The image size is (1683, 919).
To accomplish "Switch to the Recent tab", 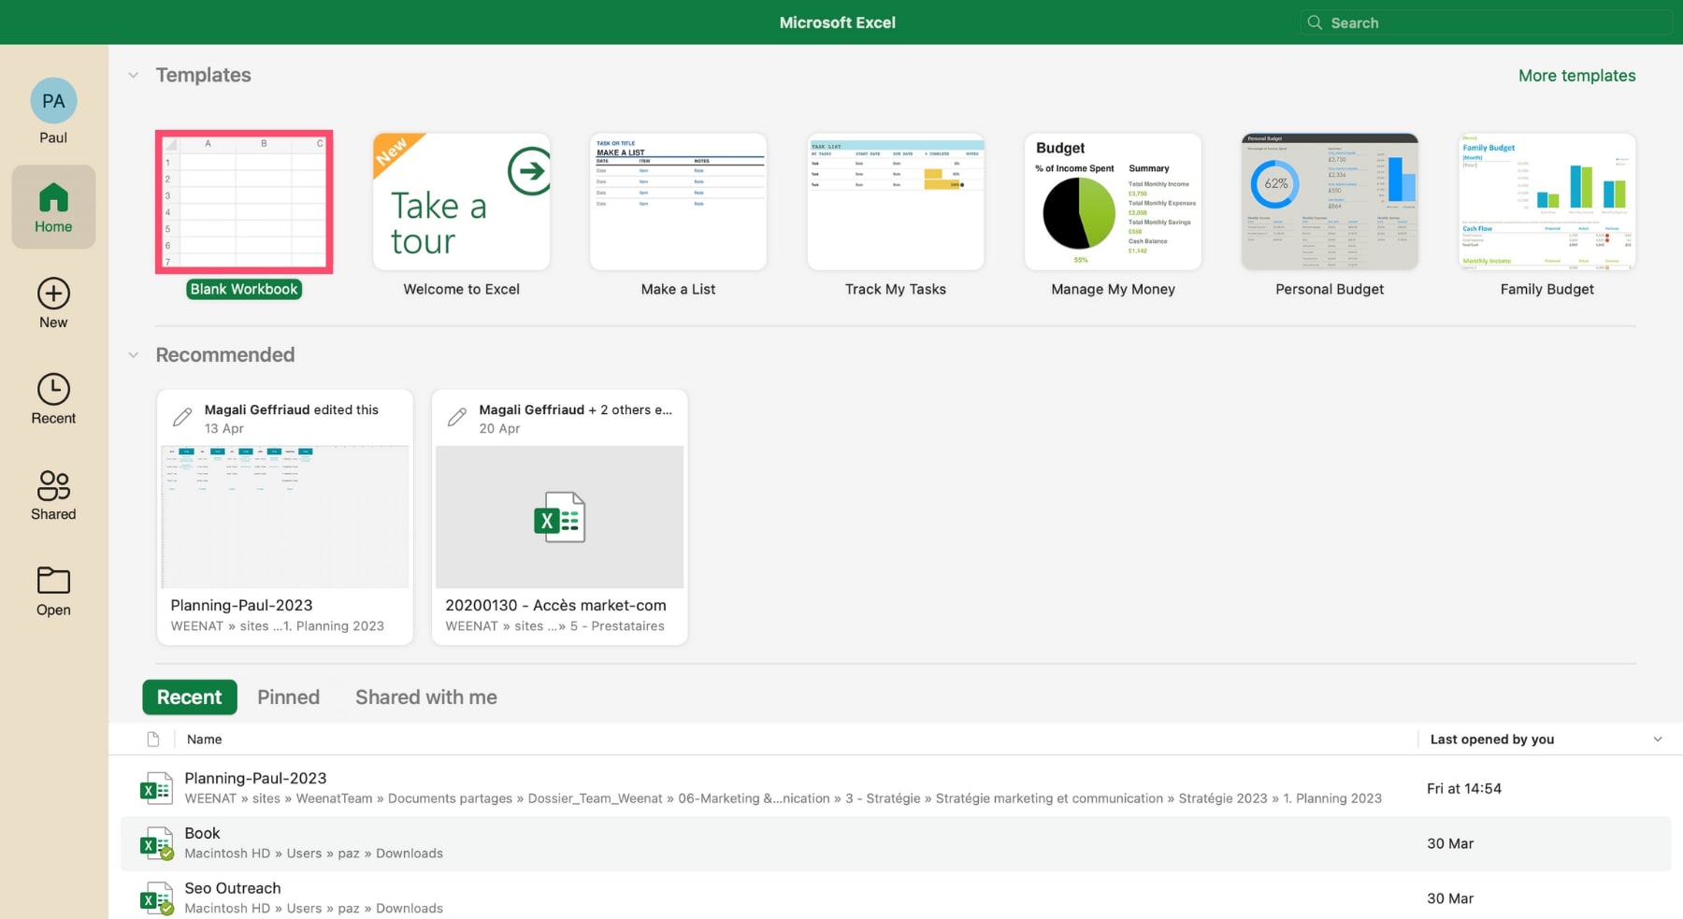I will click(190, 697).
